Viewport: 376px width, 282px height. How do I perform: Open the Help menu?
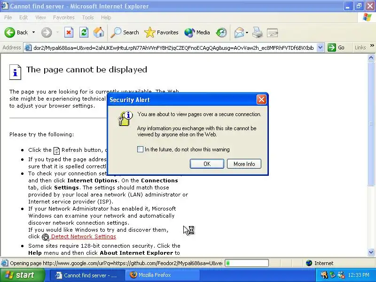(x=106, y=17)
